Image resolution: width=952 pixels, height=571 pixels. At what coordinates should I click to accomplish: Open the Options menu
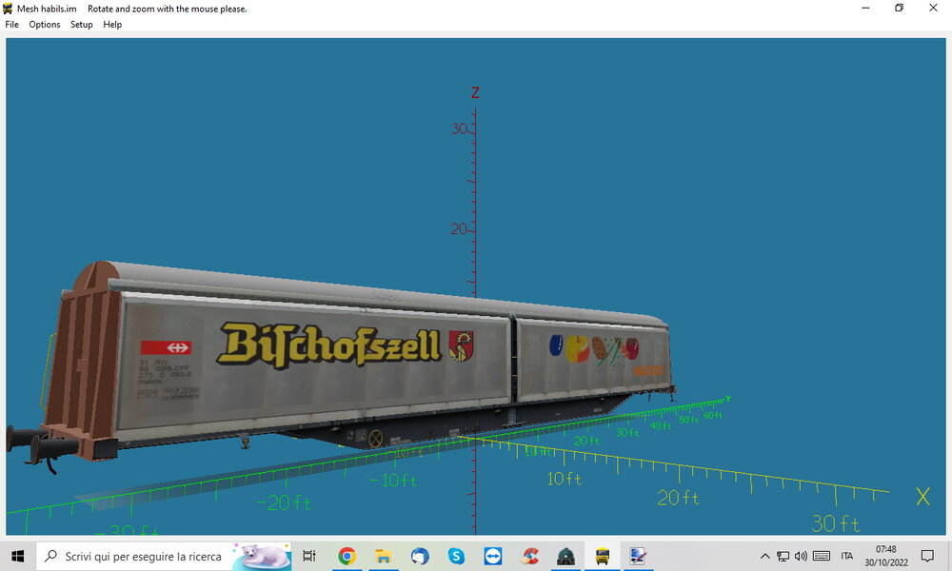45,25
